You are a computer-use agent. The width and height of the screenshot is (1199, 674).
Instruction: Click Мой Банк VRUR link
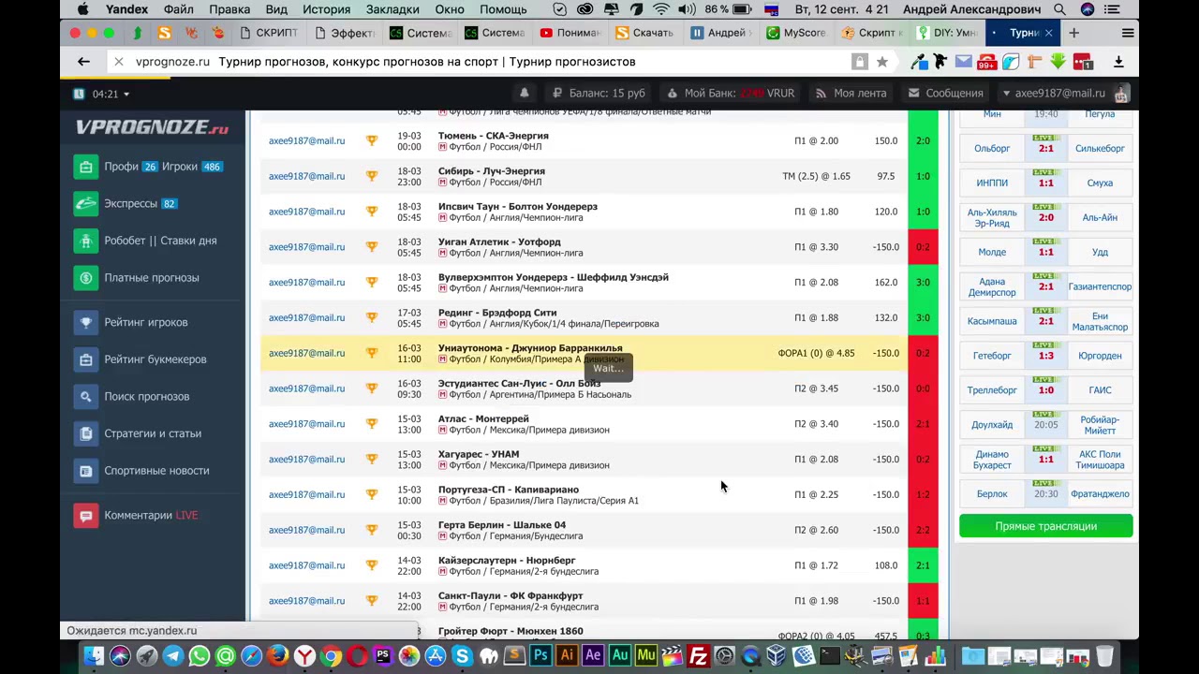[731, 94]
